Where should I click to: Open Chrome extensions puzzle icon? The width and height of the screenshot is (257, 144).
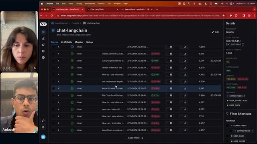236,16
